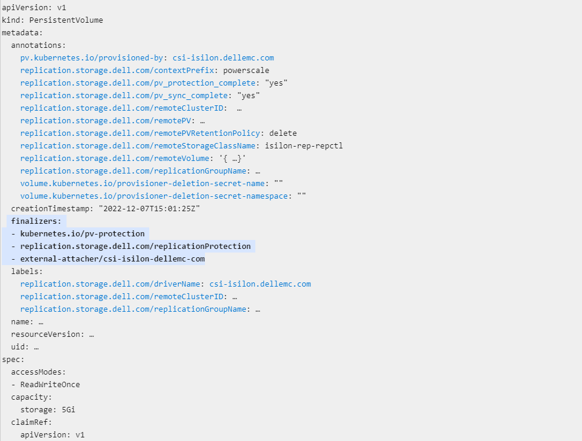Click the 'storage: 5Gi' capacity line
The width and height of the screenshot is (582, 441).
[47, 410]
